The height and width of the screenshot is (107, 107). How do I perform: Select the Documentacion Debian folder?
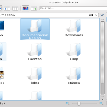35,29
